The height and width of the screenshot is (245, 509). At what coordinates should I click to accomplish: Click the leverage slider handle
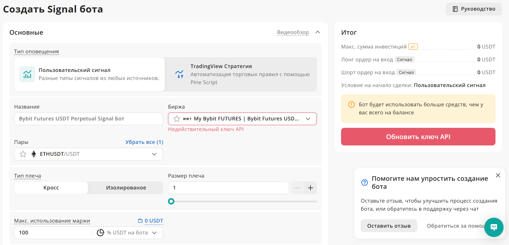pos(171,201)
